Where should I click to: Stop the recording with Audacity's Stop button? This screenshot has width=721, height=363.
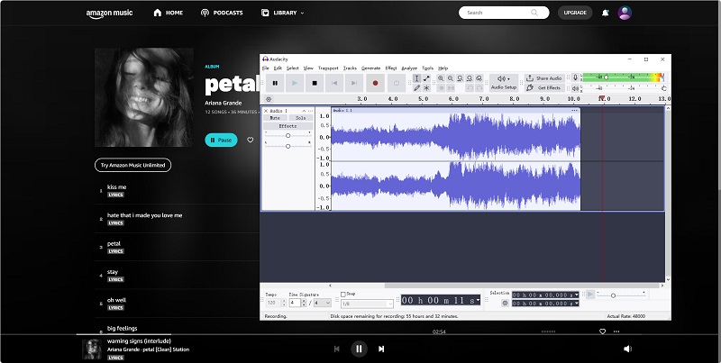pyautogui.click(x=315, y=83)
